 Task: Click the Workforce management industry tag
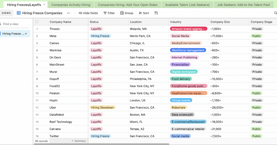pyautogui.click(x=188, y=50)
